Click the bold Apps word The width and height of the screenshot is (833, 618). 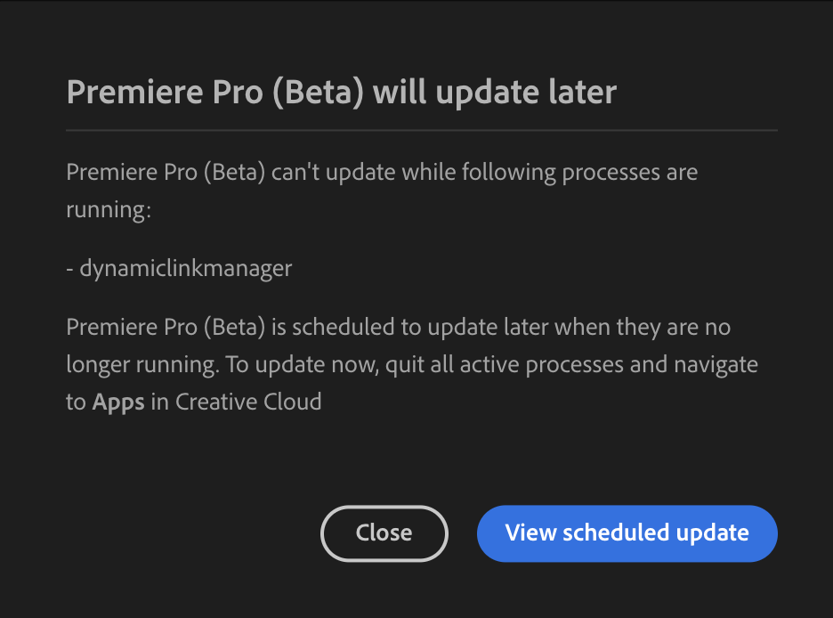(118, 402)
